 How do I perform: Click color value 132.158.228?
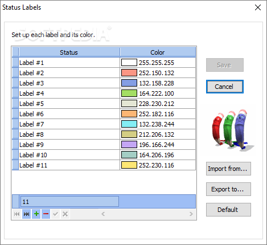click(157, 83)
